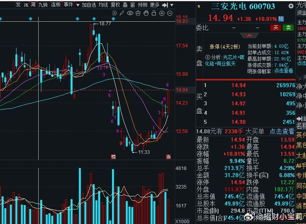The image size is (306, 224).
Task: Click the 叠 overlay toolbar item
Action: (x=125, y=5)
